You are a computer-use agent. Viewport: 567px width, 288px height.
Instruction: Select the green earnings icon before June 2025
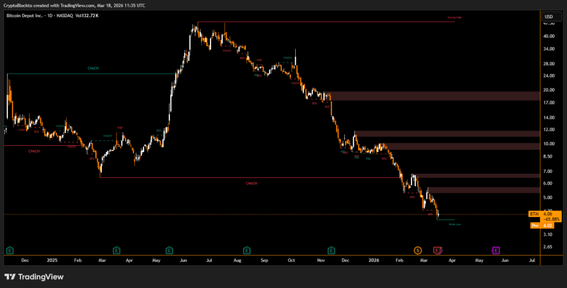[x=169, y=250]
